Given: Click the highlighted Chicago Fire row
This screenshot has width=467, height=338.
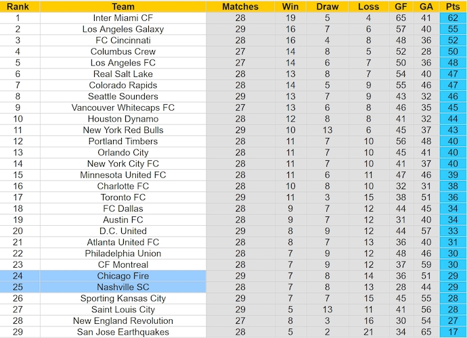Looking at the screenshot, I should pos(123,276).
